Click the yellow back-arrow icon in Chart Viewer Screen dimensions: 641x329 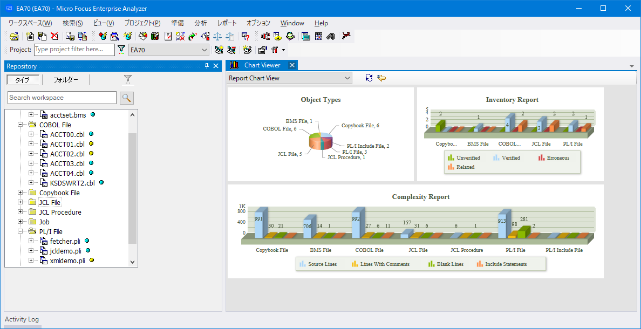pos(382,78)
